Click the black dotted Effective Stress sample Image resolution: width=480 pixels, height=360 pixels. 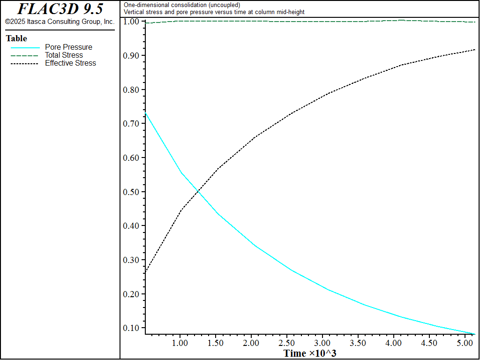[24, 64]
